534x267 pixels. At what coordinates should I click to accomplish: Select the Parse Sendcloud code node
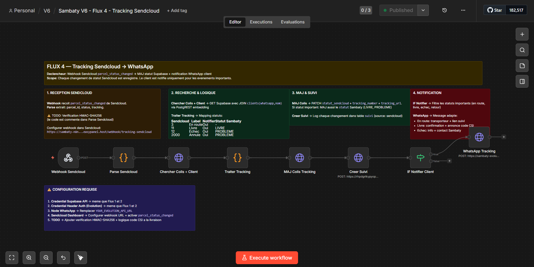click(123, 158)
